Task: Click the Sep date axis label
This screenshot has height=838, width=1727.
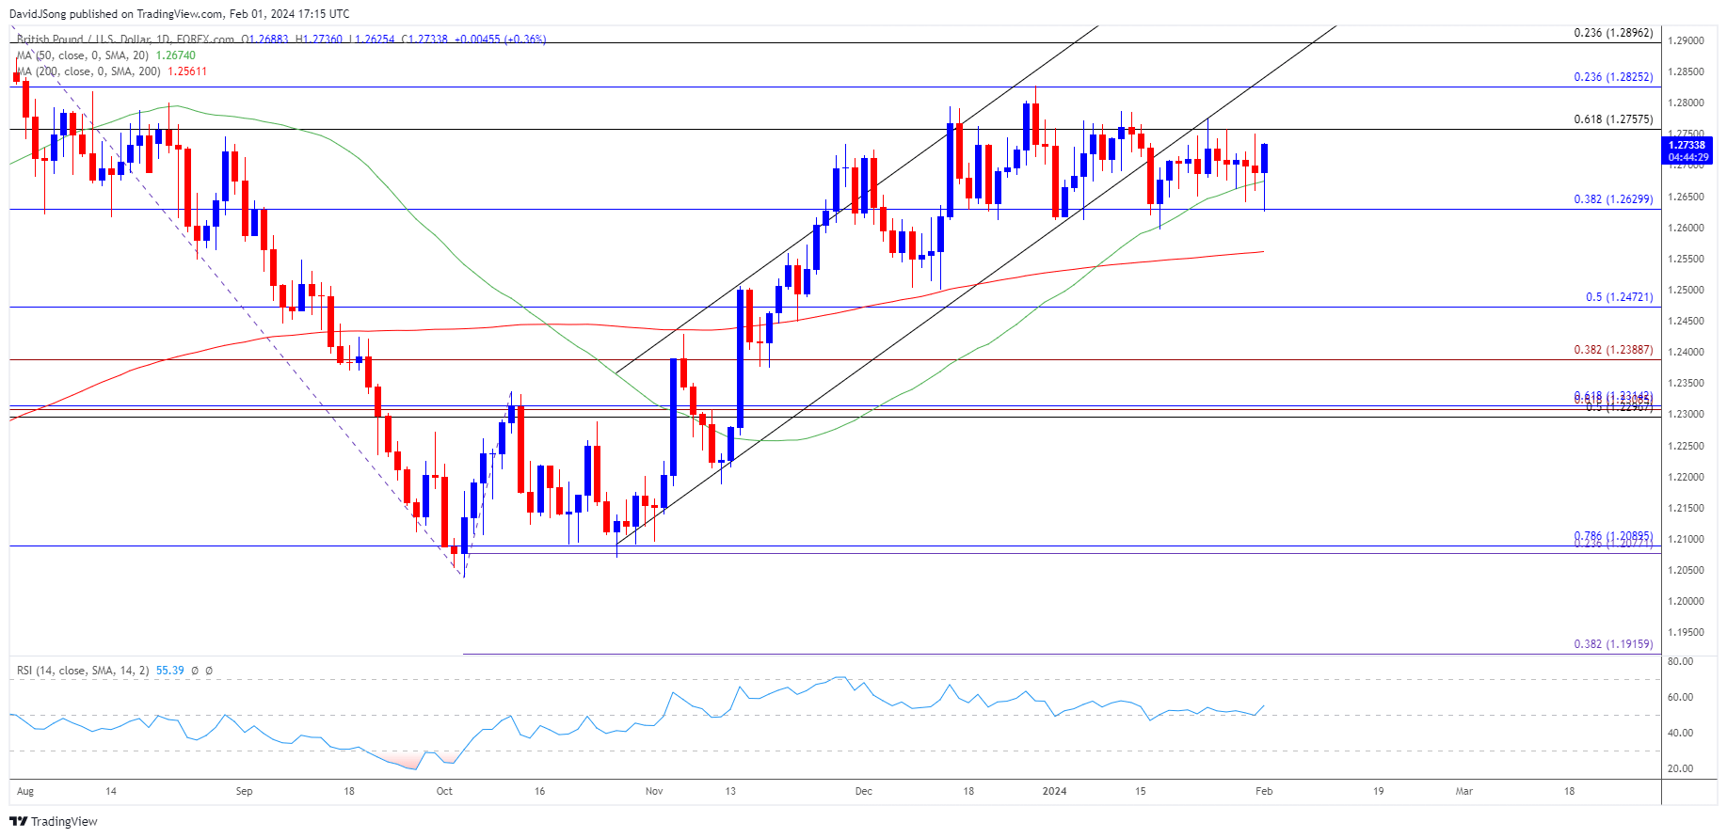Action: point(244,791)
